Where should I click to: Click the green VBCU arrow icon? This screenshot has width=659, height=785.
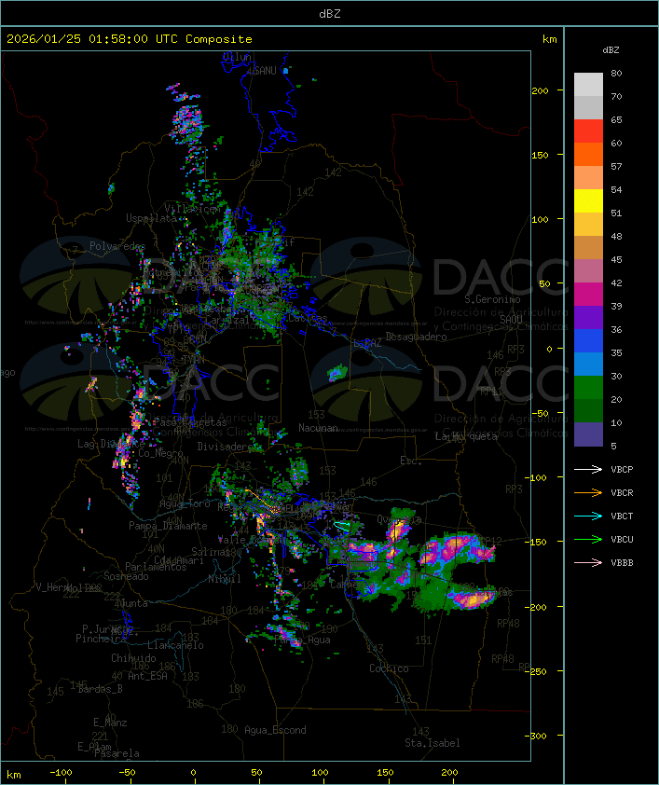pyautogui.click(x=588, y=539)
